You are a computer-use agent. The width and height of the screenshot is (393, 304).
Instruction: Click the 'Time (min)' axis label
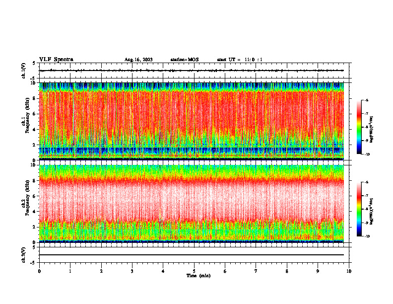[x=198, y=276]
